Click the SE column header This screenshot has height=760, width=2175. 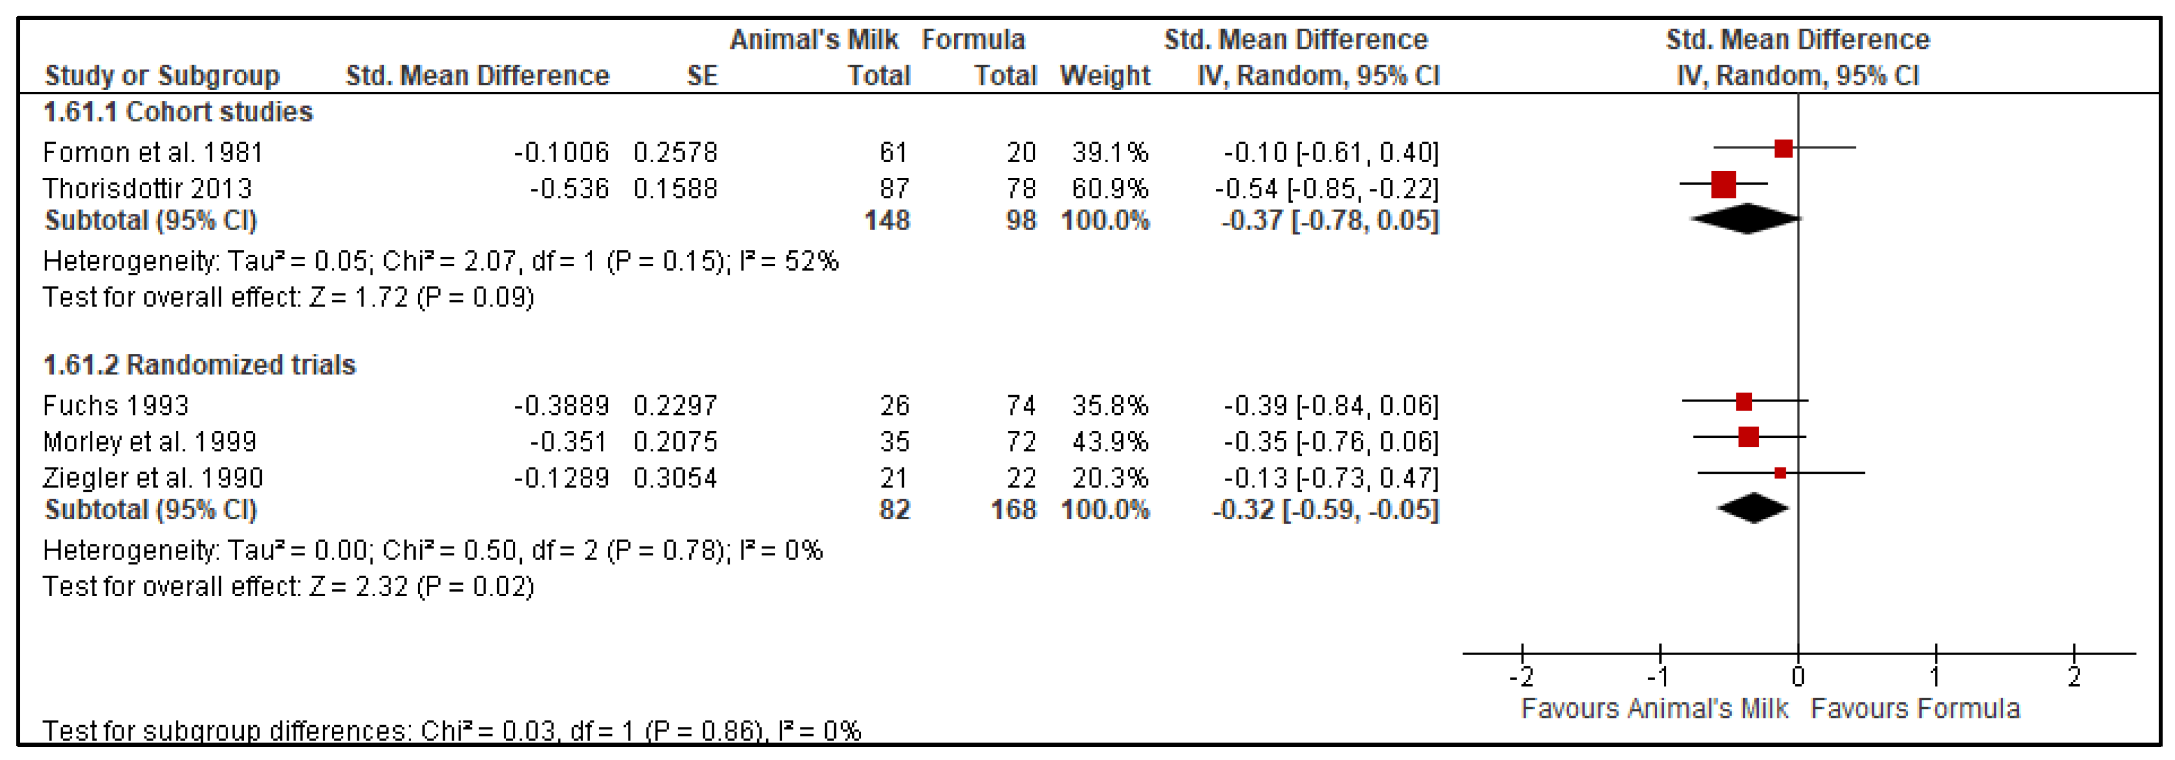click(x=702, y=75)
